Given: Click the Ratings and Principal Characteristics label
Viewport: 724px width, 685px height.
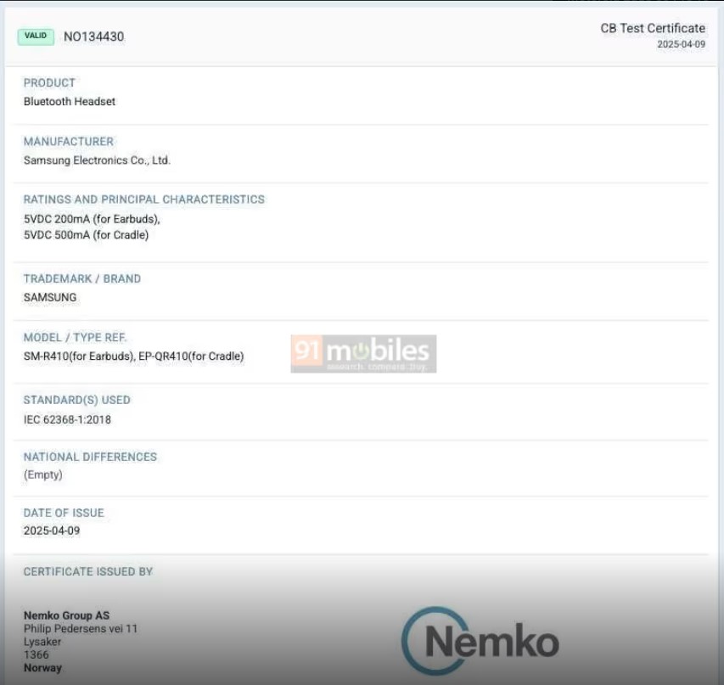Looking at the screenshot, I should click(144, 199).
